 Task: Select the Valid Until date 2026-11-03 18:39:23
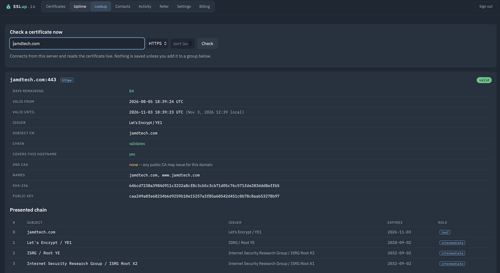coord(156,112)
